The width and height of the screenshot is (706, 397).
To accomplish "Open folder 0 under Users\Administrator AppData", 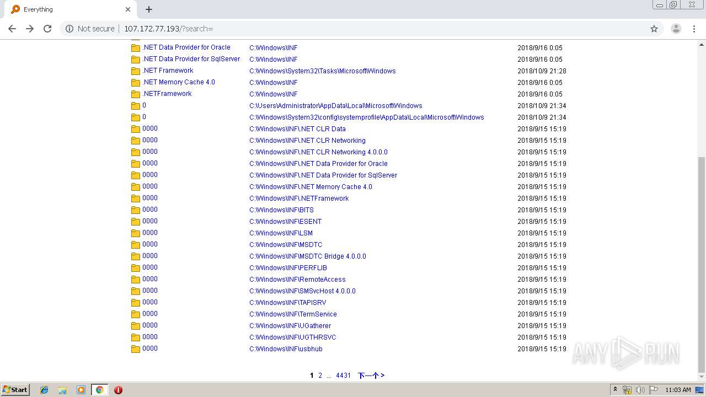I will [x=144, y=105].
